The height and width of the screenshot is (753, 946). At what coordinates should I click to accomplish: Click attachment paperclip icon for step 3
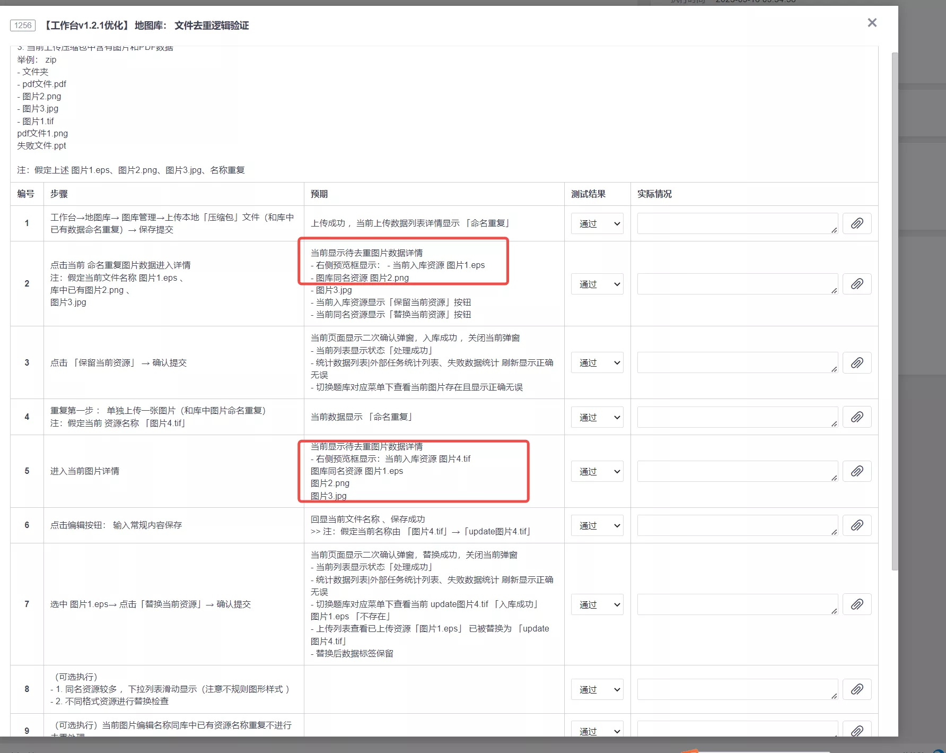(x=857, y=363)
